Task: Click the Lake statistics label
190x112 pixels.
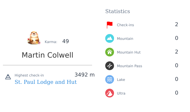Action: click(x=121, y=80)
